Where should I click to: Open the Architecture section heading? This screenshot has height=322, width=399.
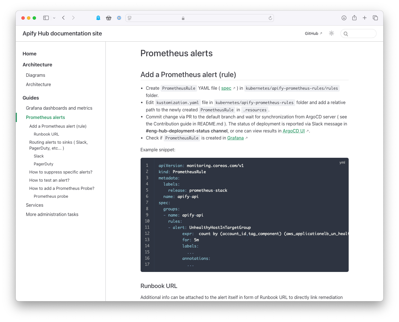[x=37, y=65]
